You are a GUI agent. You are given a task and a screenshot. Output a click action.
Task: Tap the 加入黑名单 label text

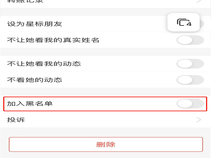point(30,103)
